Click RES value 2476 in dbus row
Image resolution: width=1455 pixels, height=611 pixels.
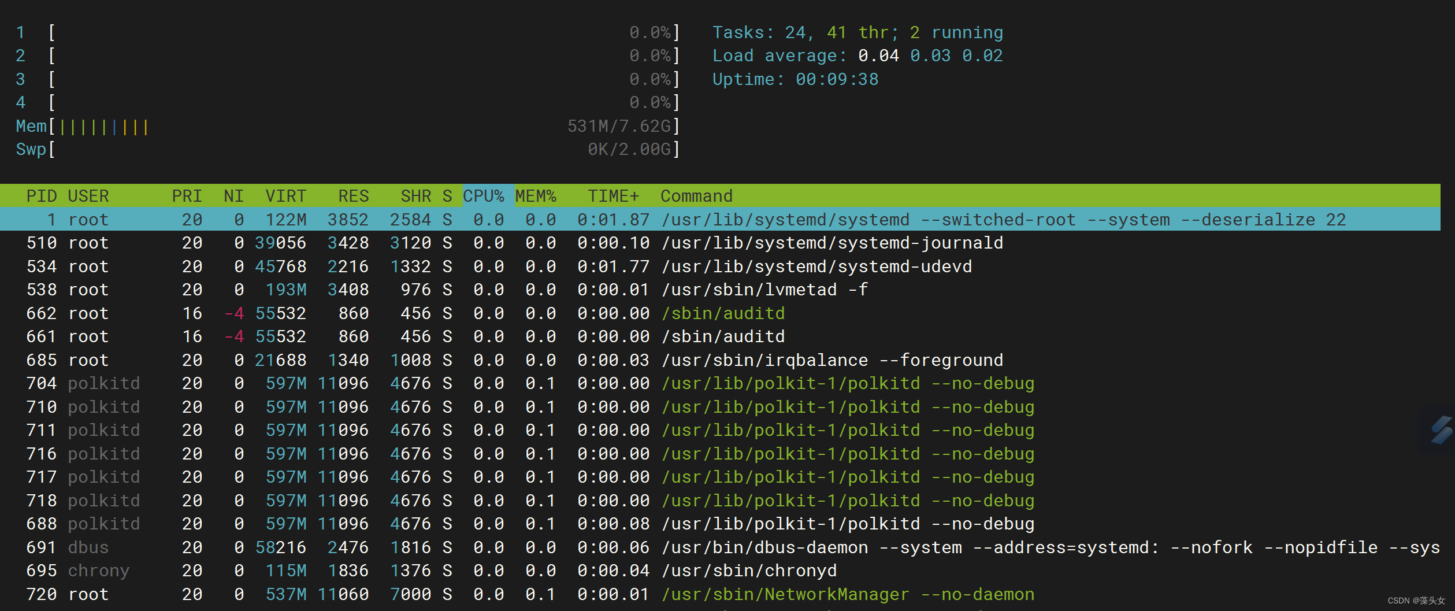pyautogui.click(x=348, y=547)
